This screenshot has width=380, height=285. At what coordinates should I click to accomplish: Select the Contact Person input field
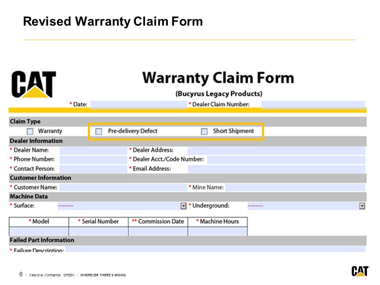point(93,169)
